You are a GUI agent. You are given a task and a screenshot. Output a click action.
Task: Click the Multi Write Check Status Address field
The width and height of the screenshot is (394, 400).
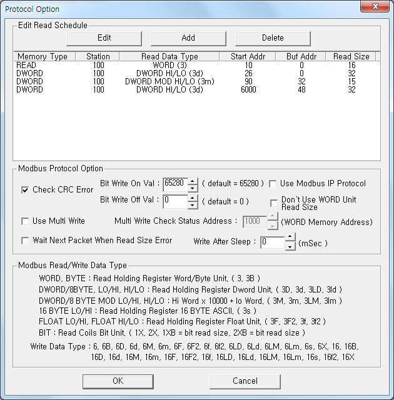coord(255,222)
